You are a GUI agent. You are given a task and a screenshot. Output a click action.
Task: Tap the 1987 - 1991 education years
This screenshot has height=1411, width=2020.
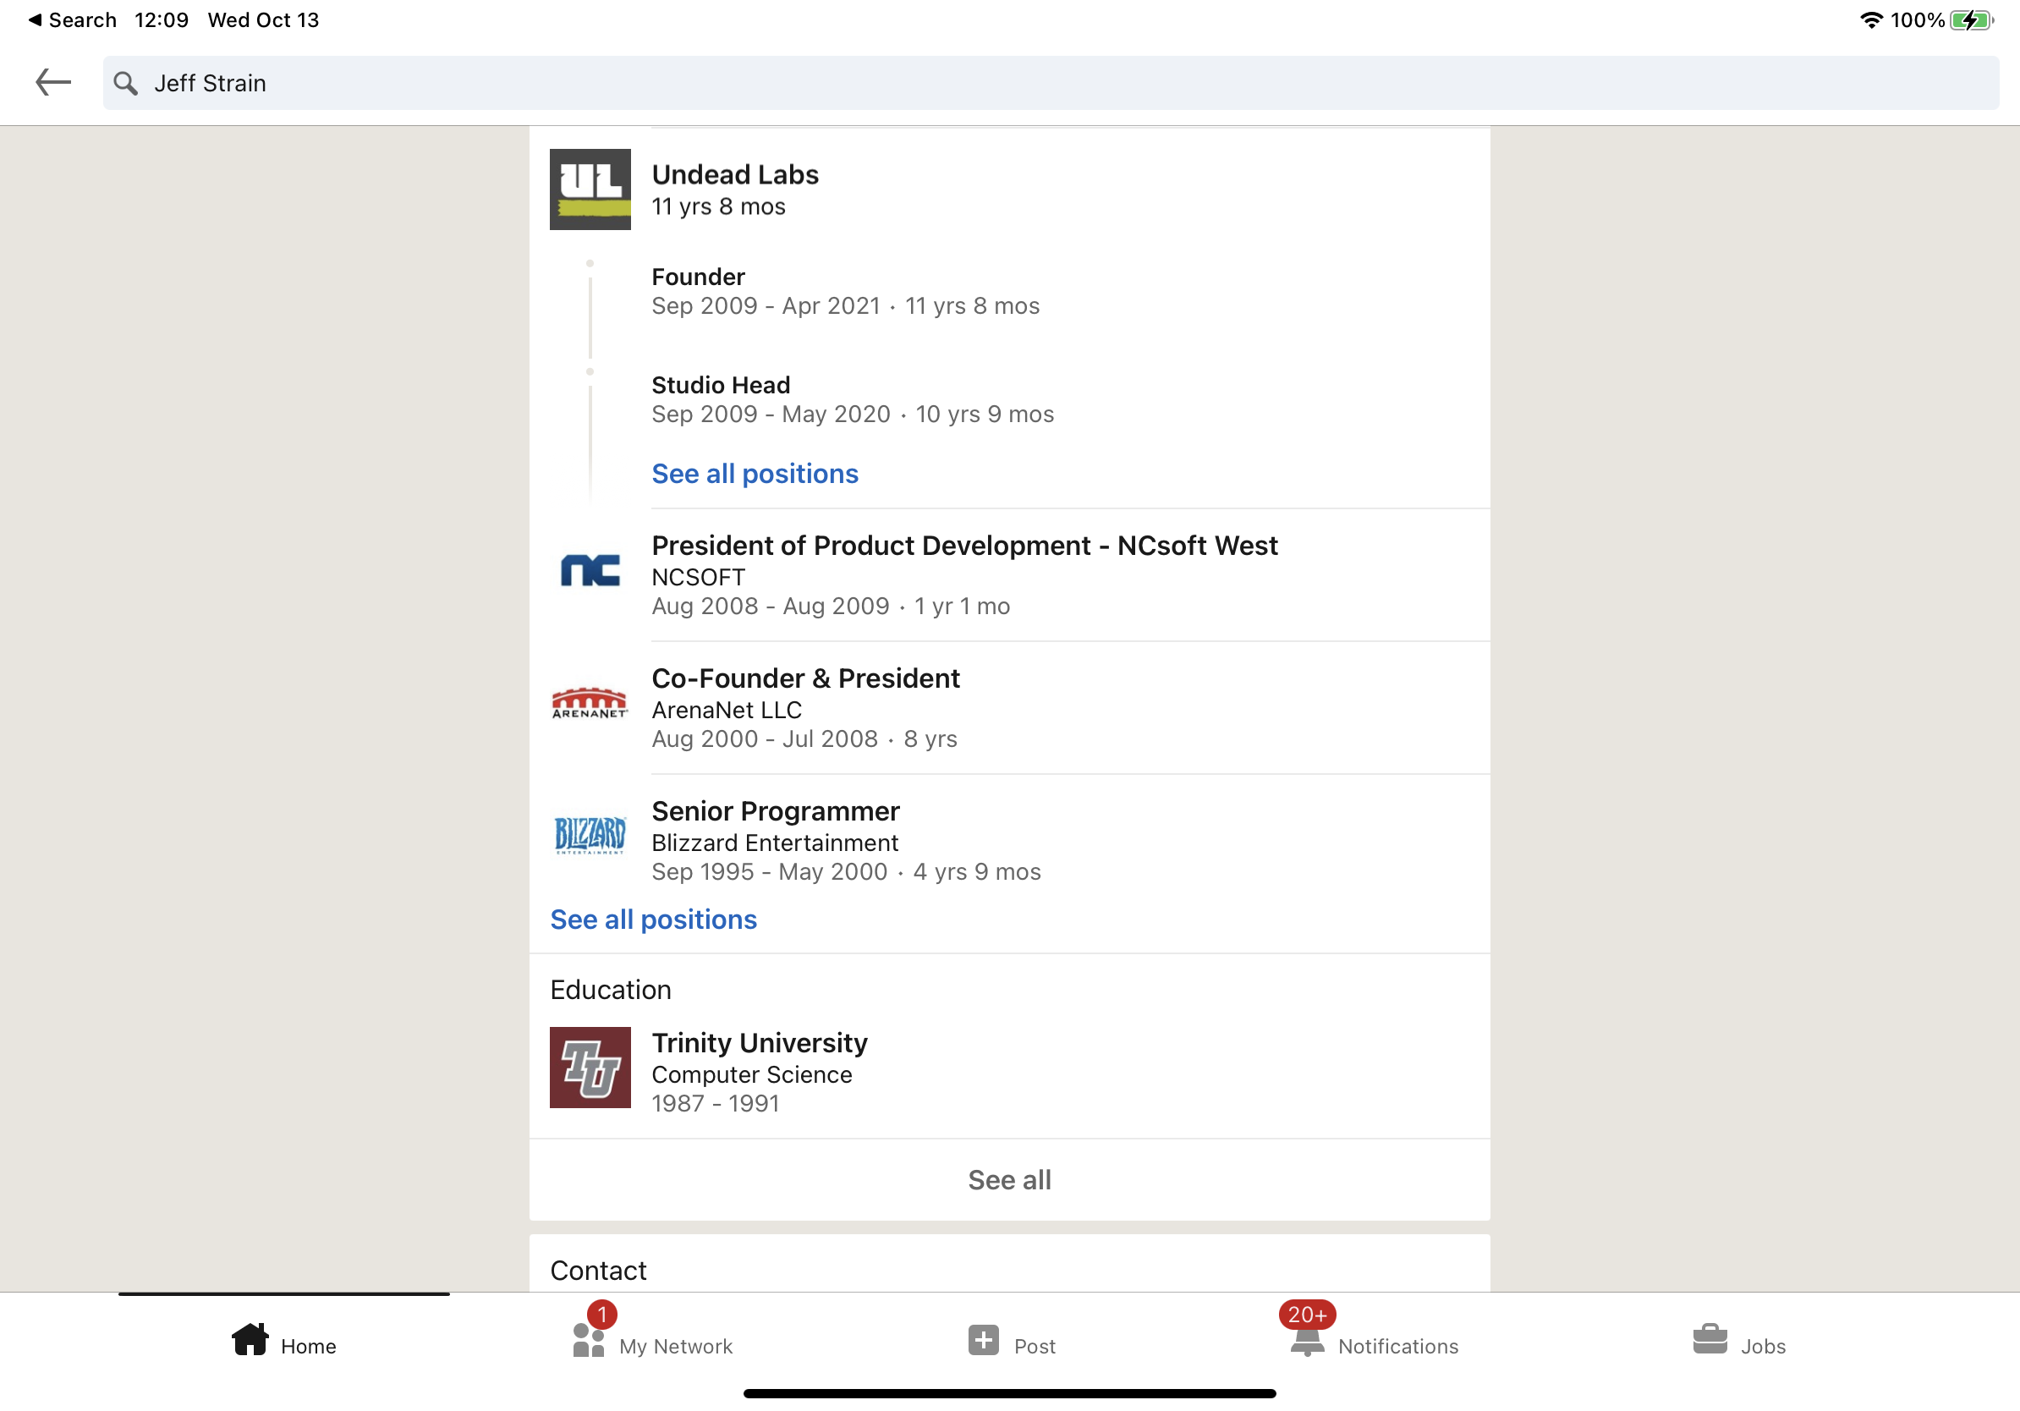tap(716, 1104)
